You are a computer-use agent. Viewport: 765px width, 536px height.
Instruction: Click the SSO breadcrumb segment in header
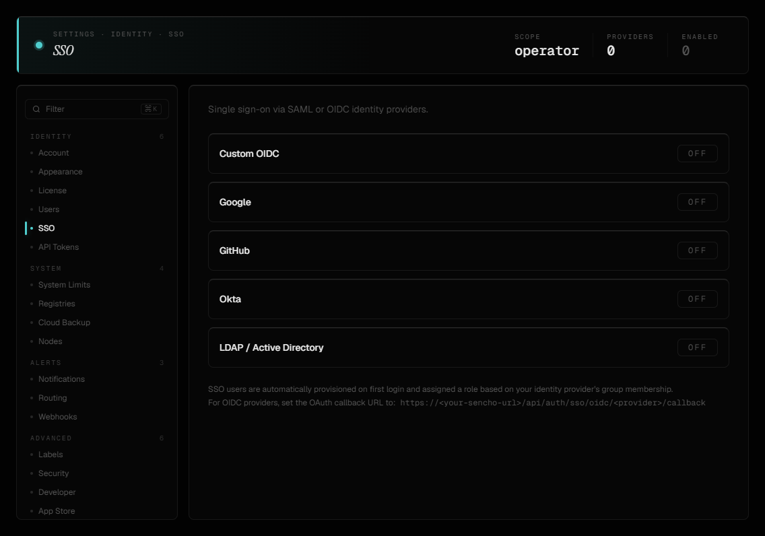pyautogui.click(x=176, y=34)
